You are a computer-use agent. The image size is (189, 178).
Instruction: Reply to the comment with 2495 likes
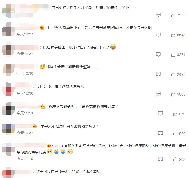158,74
